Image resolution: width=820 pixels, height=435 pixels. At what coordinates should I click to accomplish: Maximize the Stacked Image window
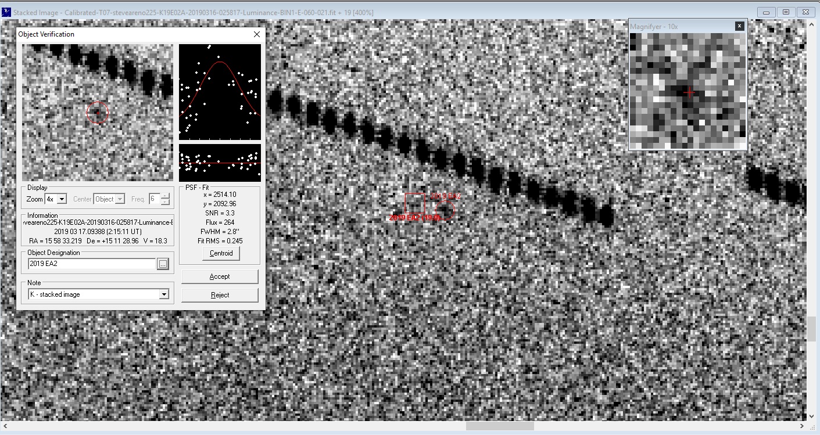(786, 12)
